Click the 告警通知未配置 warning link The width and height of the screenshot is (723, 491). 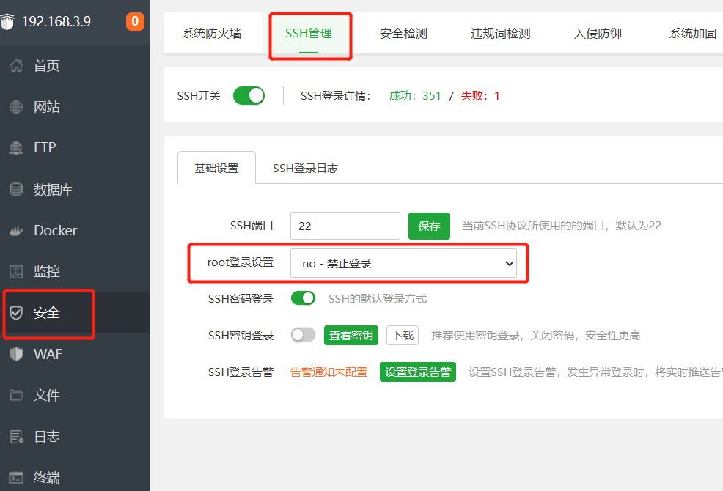pos(329,372)
